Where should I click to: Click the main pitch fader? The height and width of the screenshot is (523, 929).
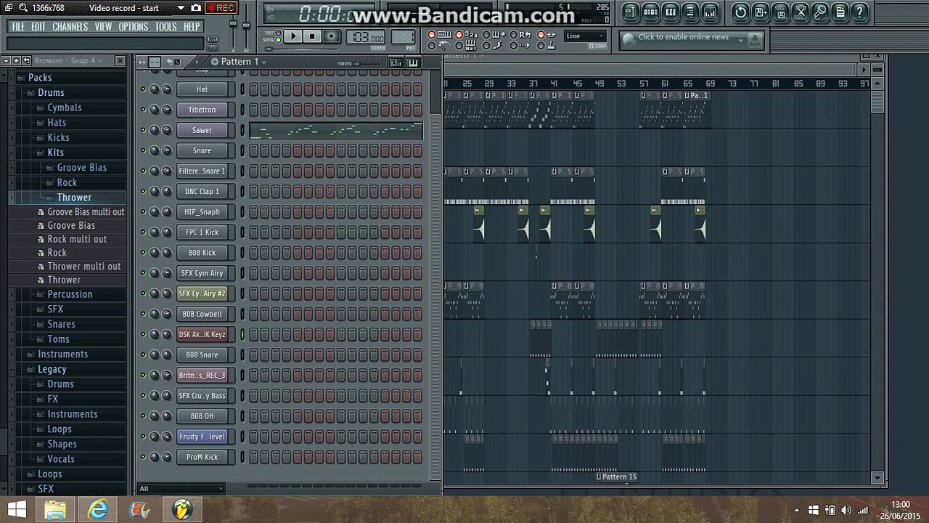point(246,25)
